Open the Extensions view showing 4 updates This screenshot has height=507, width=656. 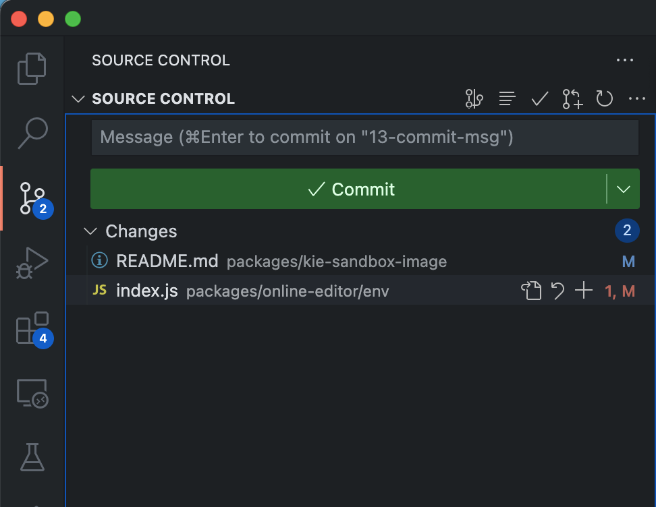coord(32,328)
